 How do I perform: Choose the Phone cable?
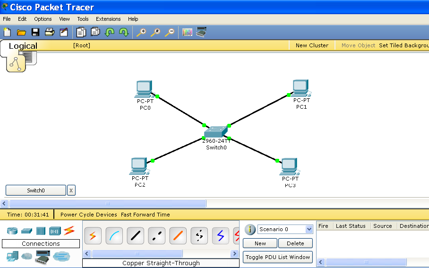tap(199, 236)
